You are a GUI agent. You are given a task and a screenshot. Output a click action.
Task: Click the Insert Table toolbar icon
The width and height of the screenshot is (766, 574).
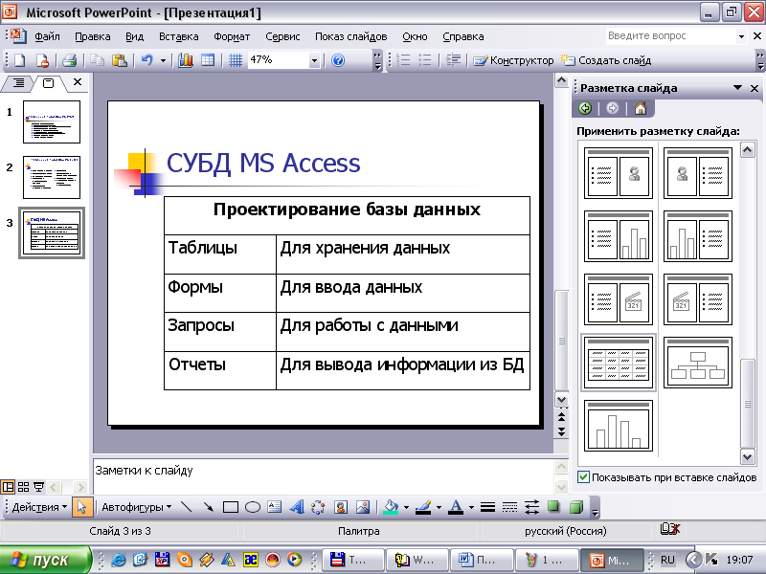(x=208, y=60)
